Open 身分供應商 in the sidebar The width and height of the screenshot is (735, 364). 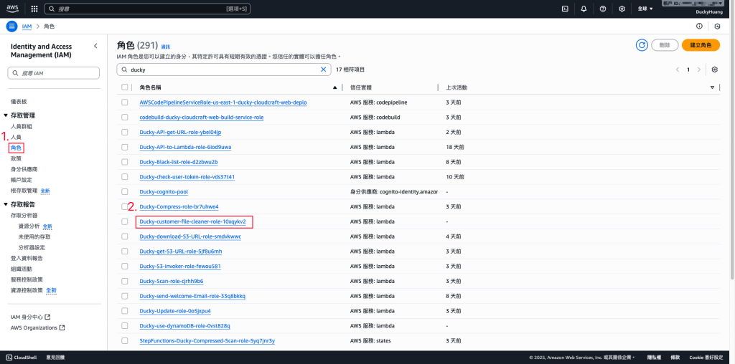24,169
